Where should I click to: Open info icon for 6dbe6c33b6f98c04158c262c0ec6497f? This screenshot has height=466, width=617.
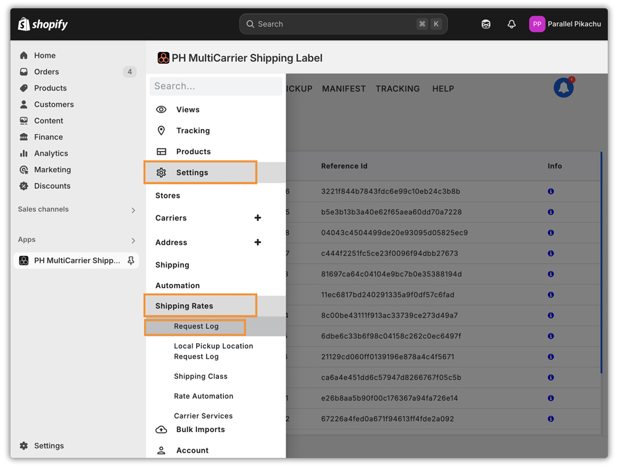coord(551,336)
